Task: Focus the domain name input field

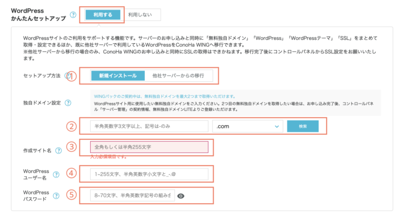Action: coord(149,126)
